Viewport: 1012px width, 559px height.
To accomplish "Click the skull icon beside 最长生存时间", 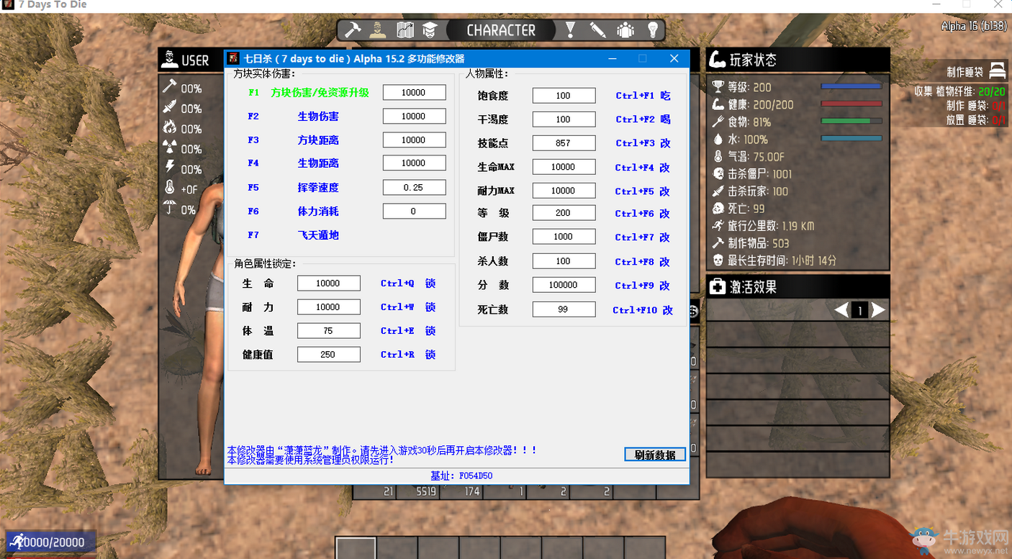I will [x=718, y=260].
